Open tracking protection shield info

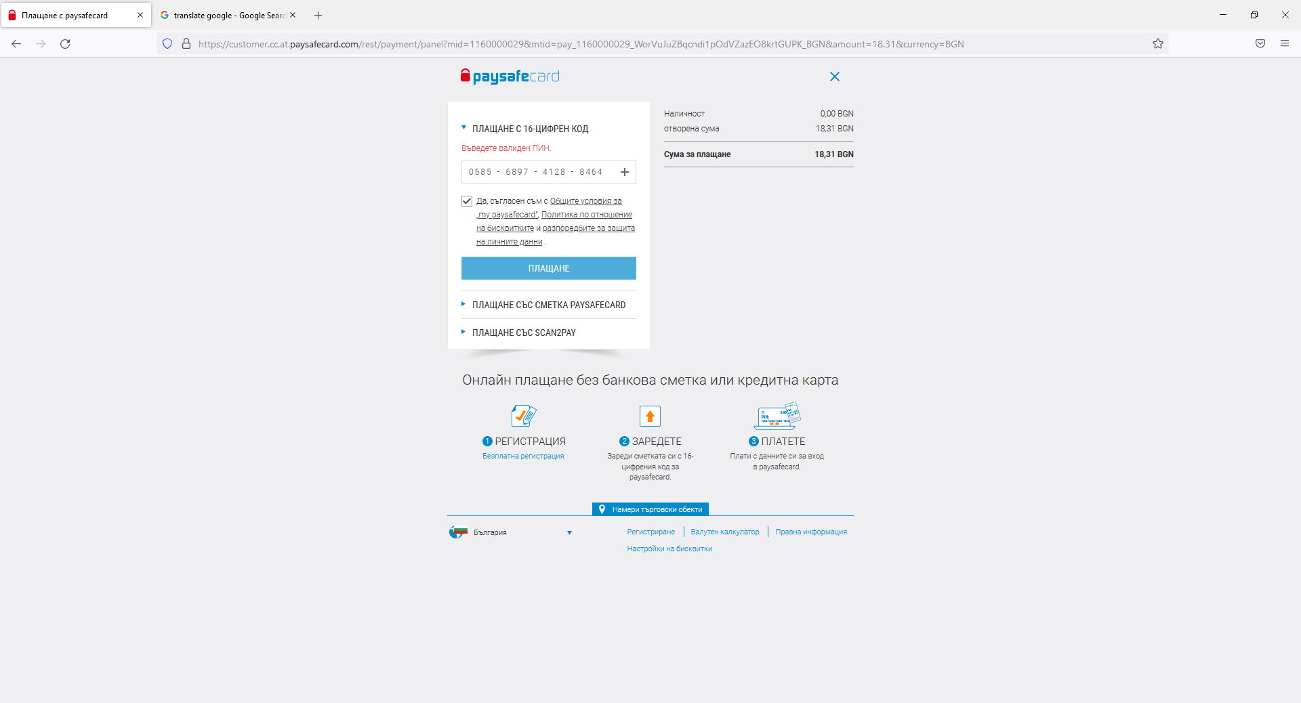[167, 44]
